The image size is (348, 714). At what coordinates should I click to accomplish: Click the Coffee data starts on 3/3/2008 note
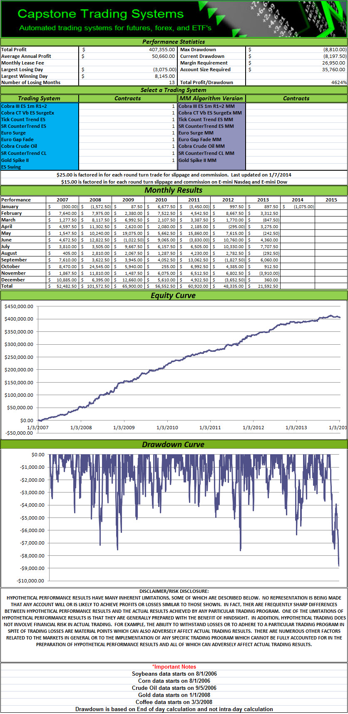tap(174, 702)
